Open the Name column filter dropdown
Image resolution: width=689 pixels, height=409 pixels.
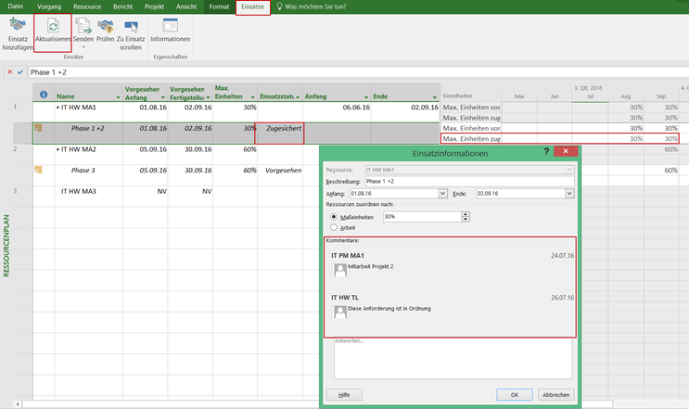tap(118, 96)
